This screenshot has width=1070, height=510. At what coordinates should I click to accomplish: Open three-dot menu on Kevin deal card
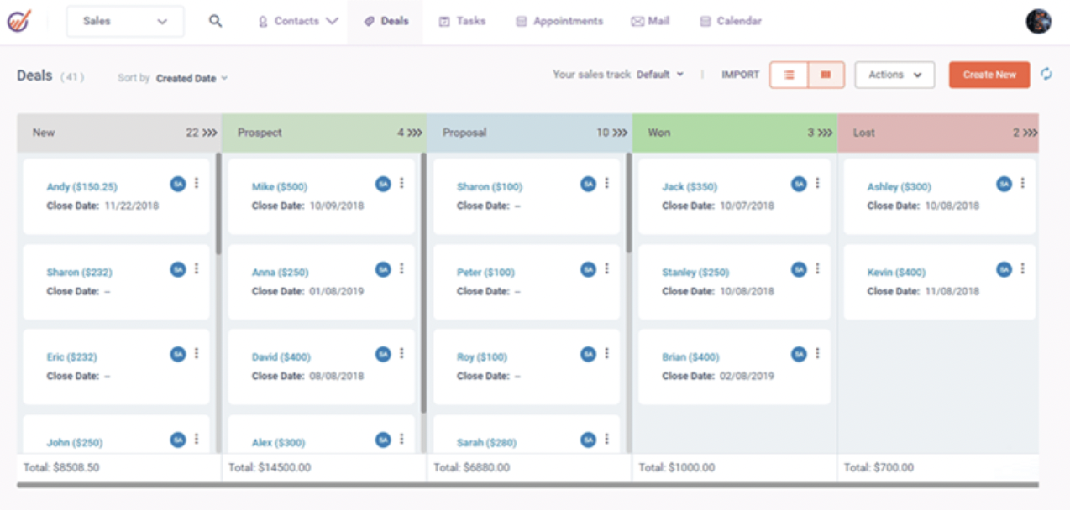pyautogui.click(x=1022, y=268)
